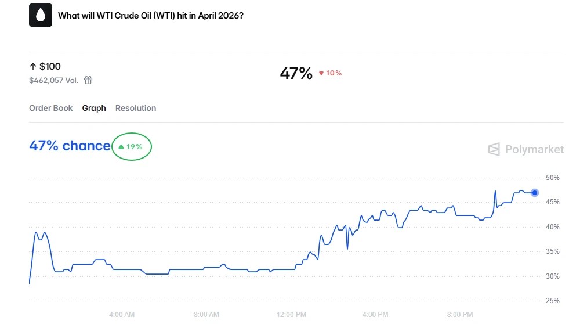The height and width of the screenshot is (324, 580).
Task: Click the 4:00 AM time axis label
Action: [x=122, y=314]
